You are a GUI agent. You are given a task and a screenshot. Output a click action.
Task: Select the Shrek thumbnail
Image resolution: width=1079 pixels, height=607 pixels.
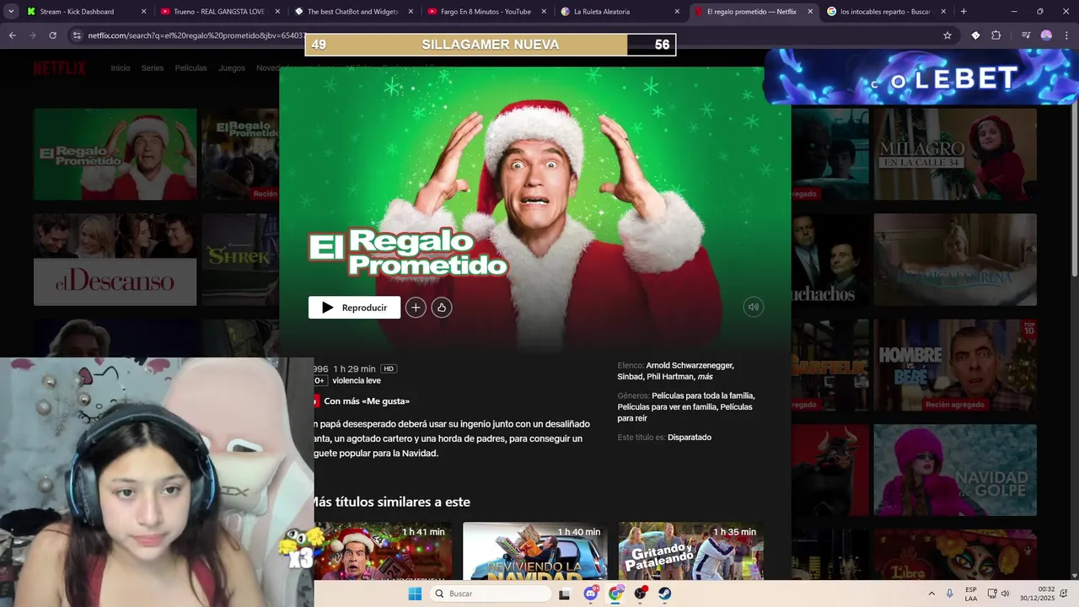(240, 260)
